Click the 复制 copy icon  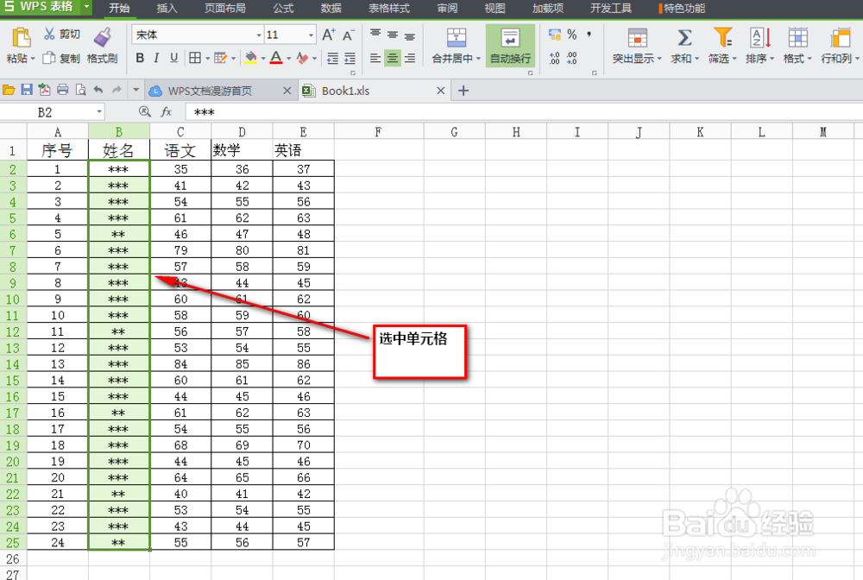pos(49,57)
